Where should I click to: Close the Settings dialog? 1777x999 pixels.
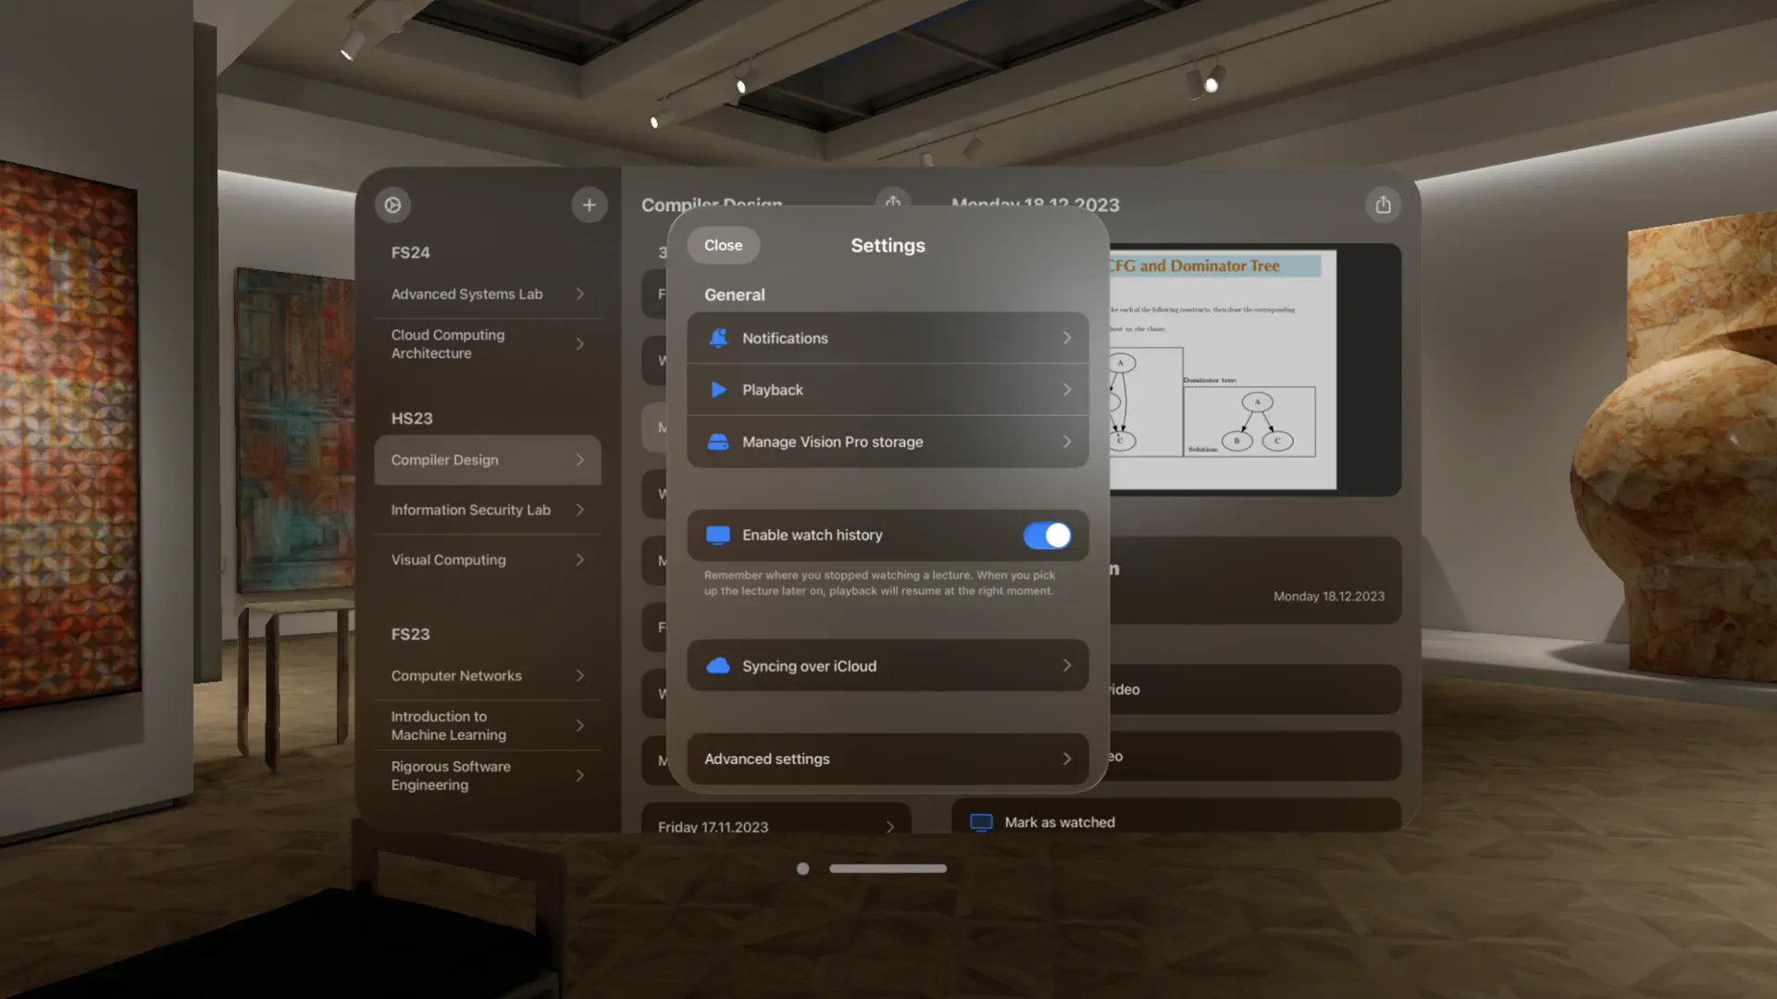(x=722, y=244)
